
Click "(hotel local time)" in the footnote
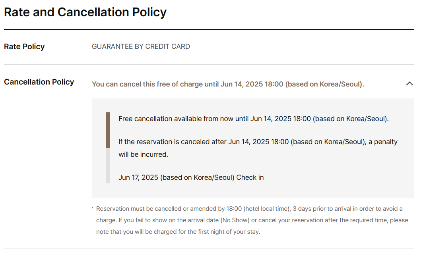click(267, 209)
